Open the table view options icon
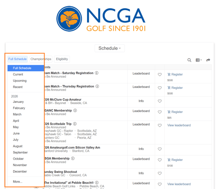 [199, 60]
